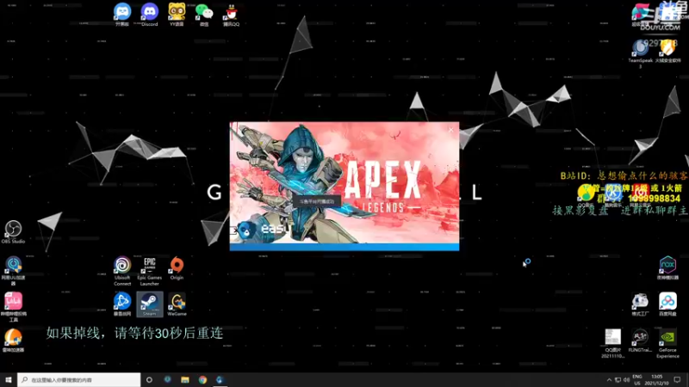Open the notification action center
689x387 pixels.
point(677,380)
